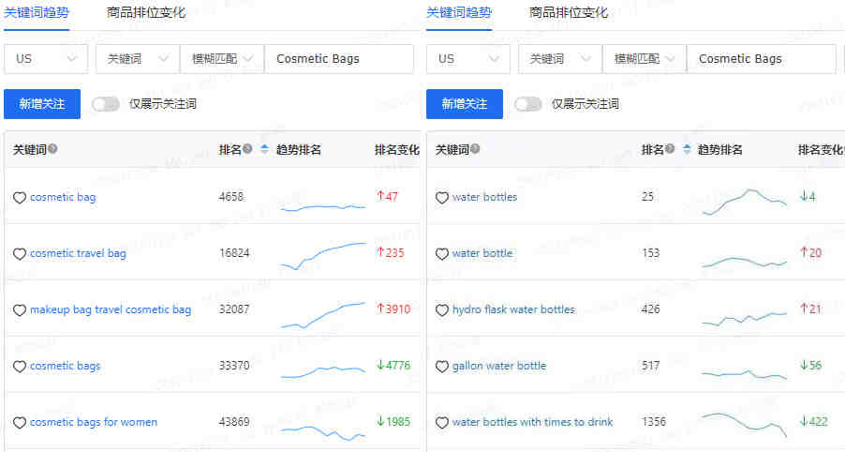Click help icon next to left 关键词 header

52,149
